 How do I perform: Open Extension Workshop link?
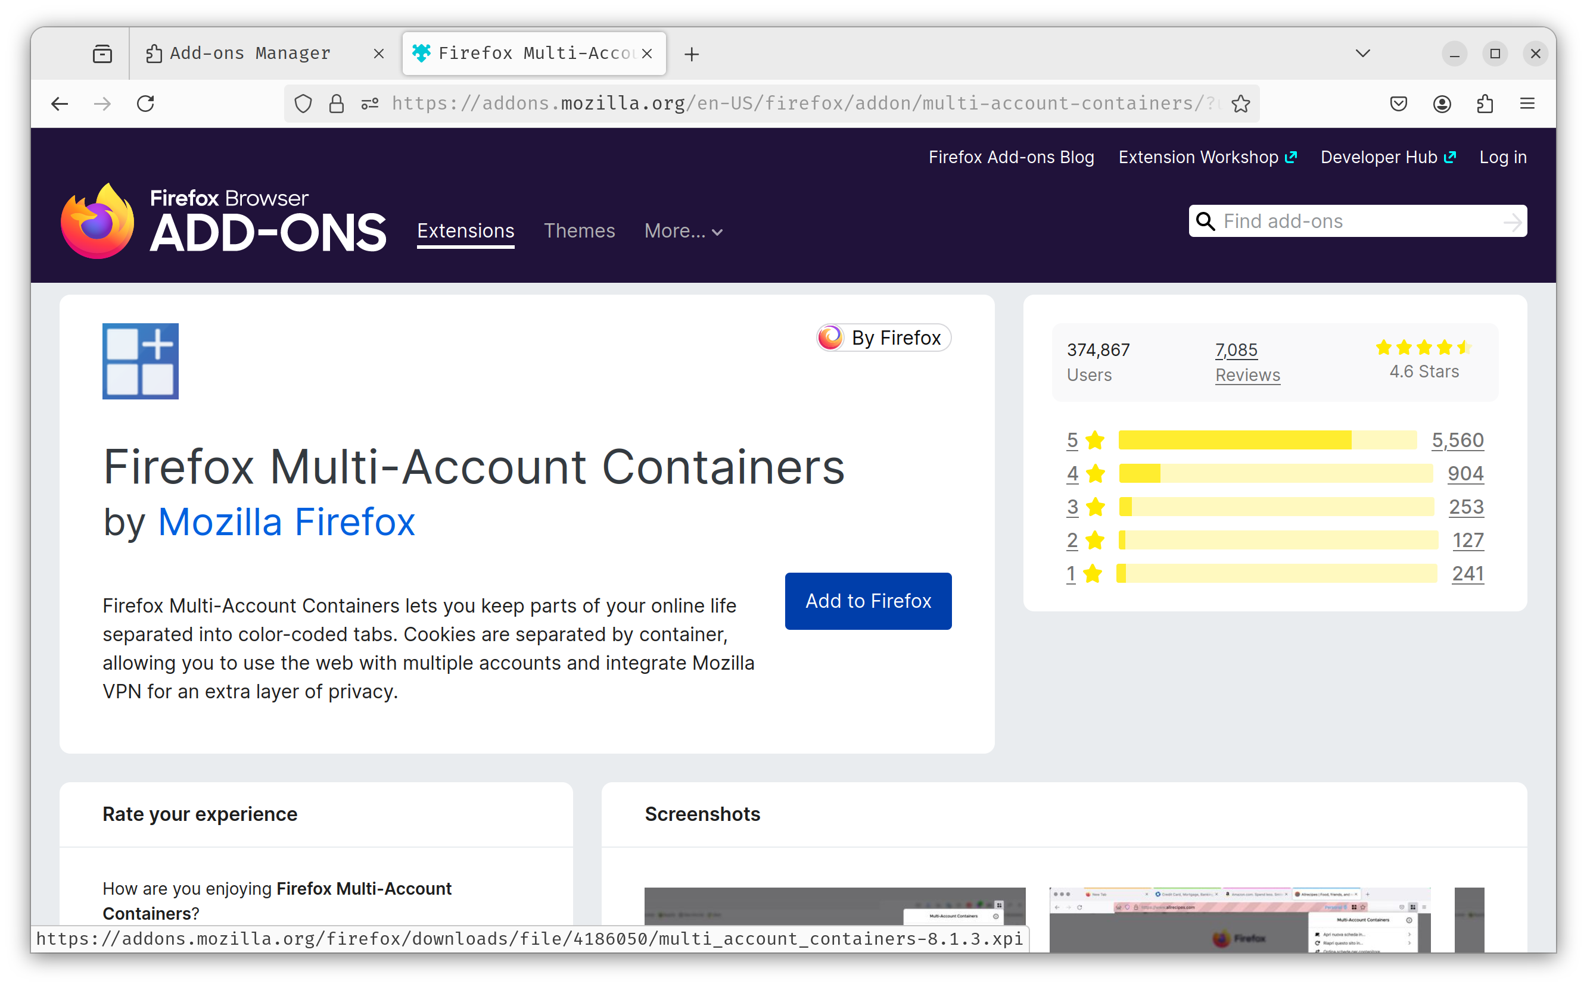click(x=1207, y=157)
